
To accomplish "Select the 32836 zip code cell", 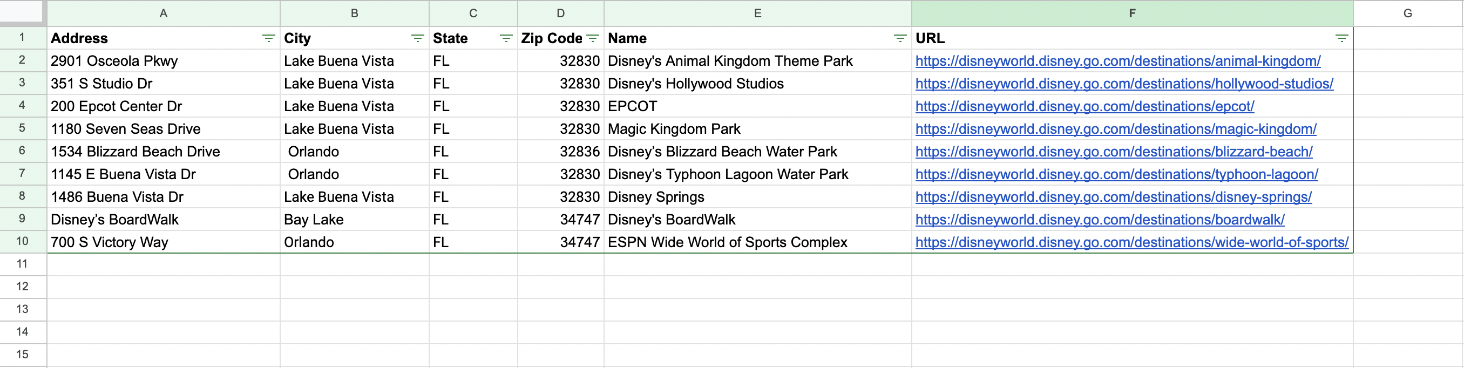I will click(x=560, y=152).
